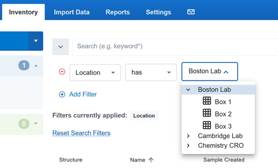Click the gray count badge showing 1

pyautogui.click(x=24, y=65)
